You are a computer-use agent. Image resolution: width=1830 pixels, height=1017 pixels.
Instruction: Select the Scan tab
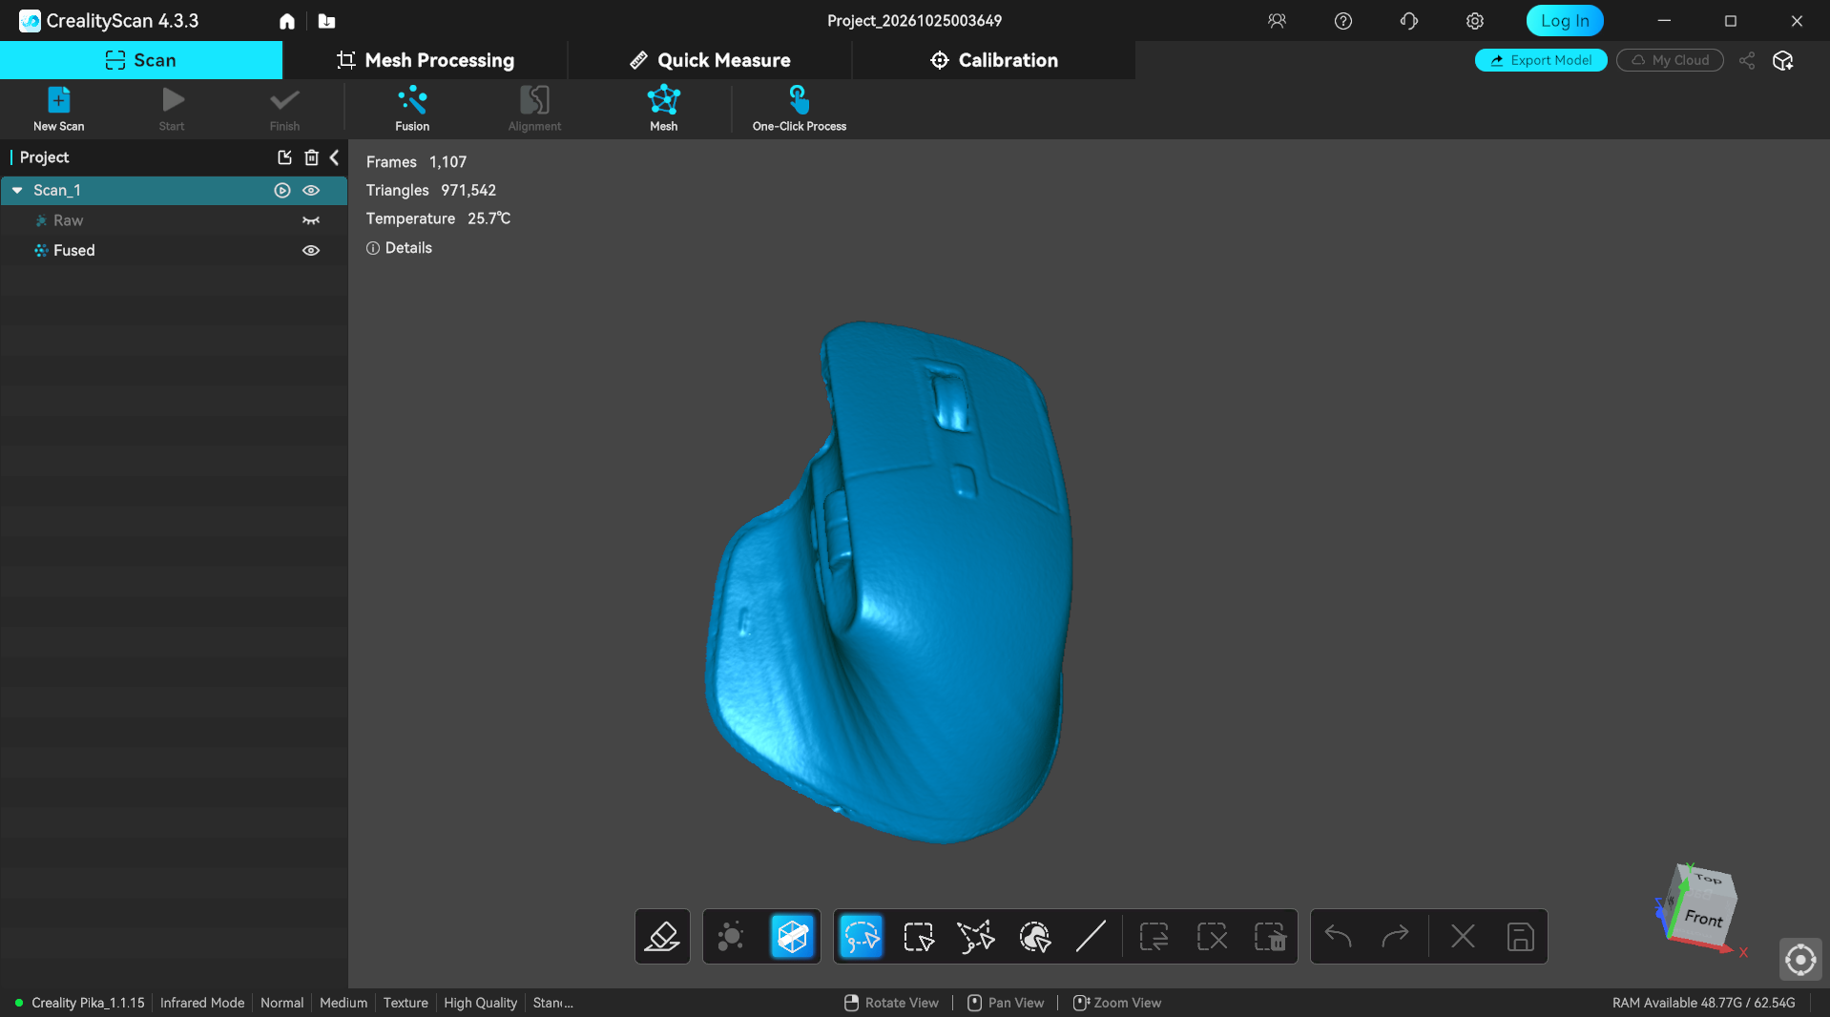[x=141, y=60]
